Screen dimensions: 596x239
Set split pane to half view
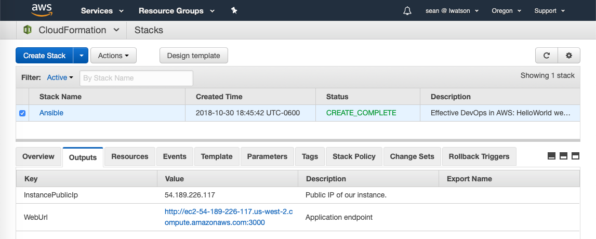click(x=564, y=156)
